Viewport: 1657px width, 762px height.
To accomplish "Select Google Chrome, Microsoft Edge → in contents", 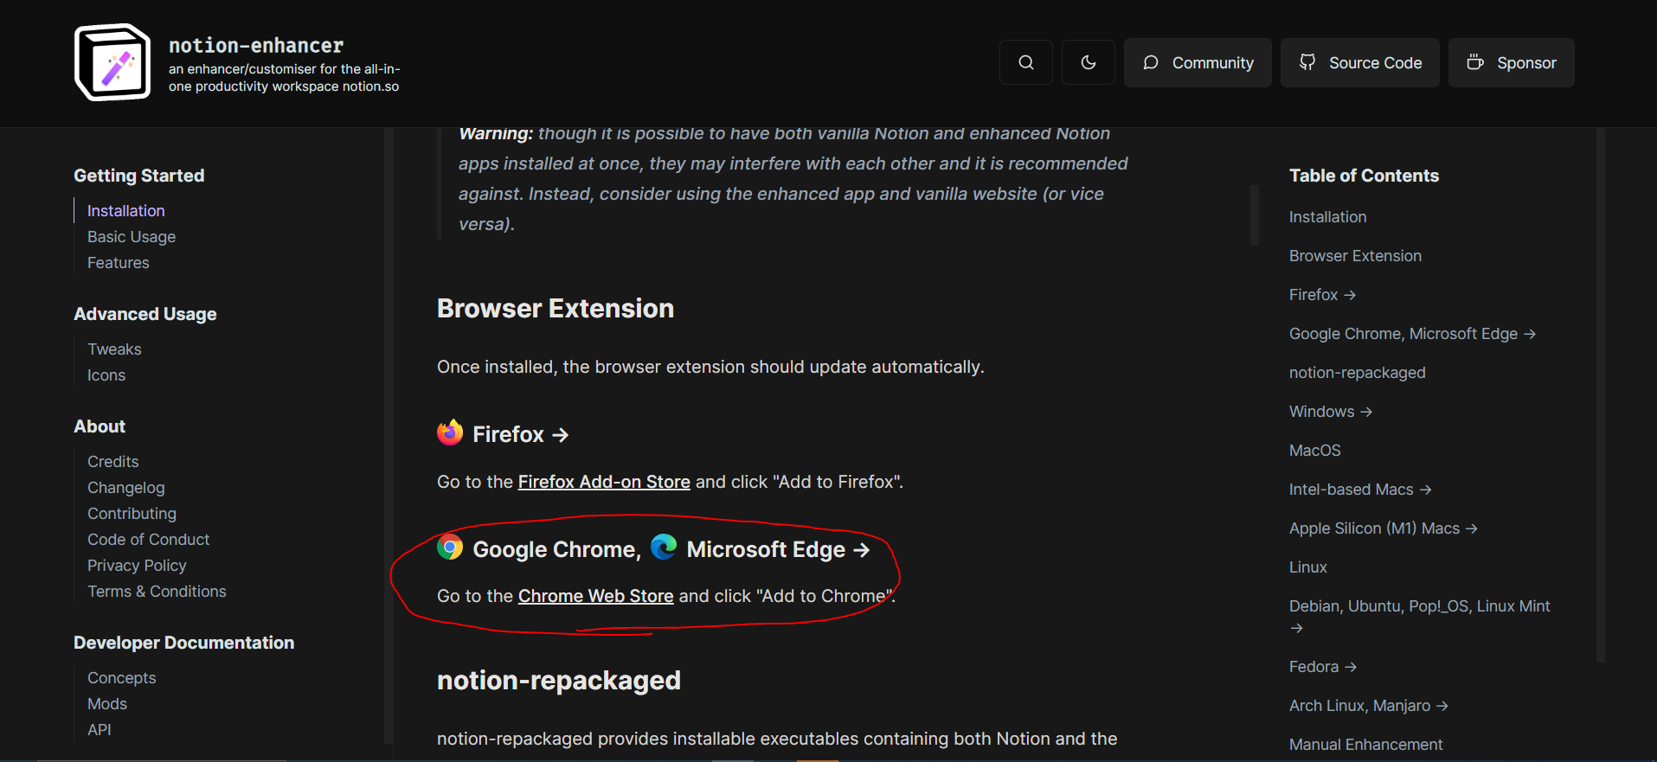I will pyautogui.click(x=1412, y=334).
